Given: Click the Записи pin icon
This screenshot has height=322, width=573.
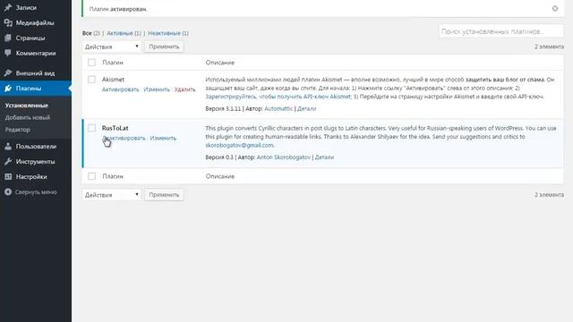Looking at the screenshot, I should pos(8,7).
